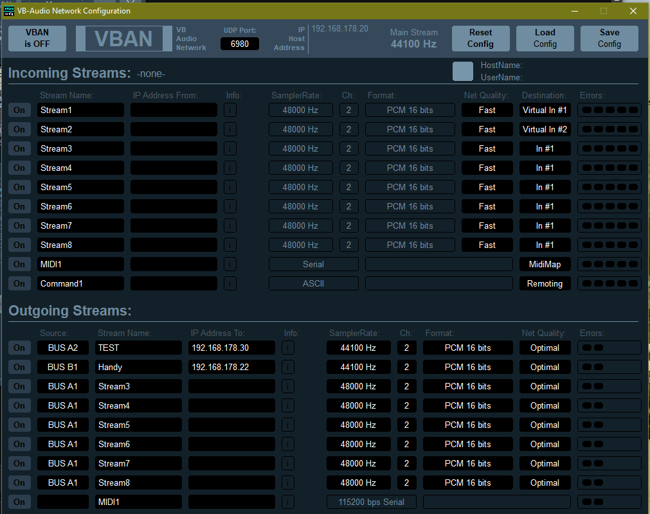The image size is (650, 514).
Task: Turn on outgoing Stream8
Action: tap(19, 483)
